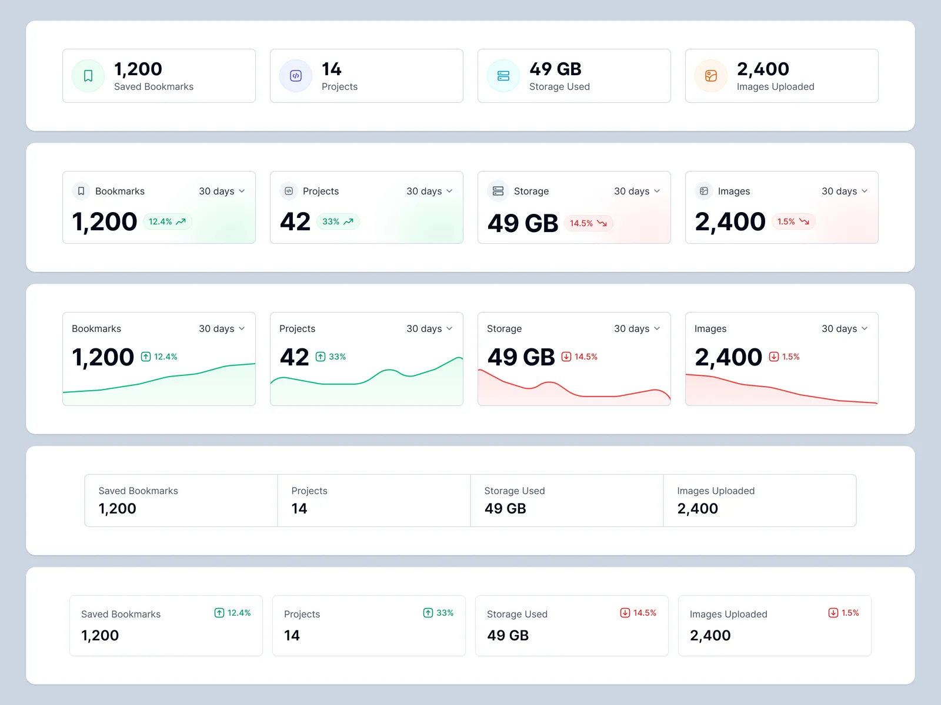The height and width of the screenshot is (705, 941).
Task: Click the small image icon next to Images label
Action: point(704,191)
